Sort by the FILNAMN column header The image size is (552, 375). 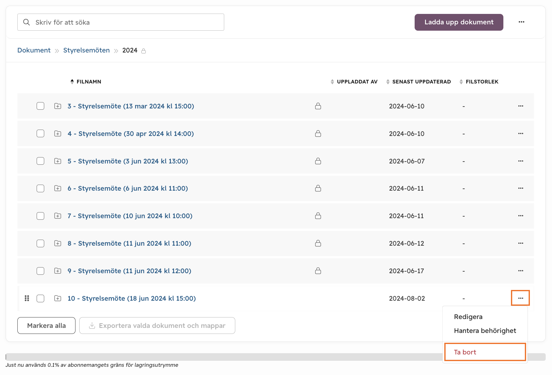pyautogui.click(x=86, y=82)
